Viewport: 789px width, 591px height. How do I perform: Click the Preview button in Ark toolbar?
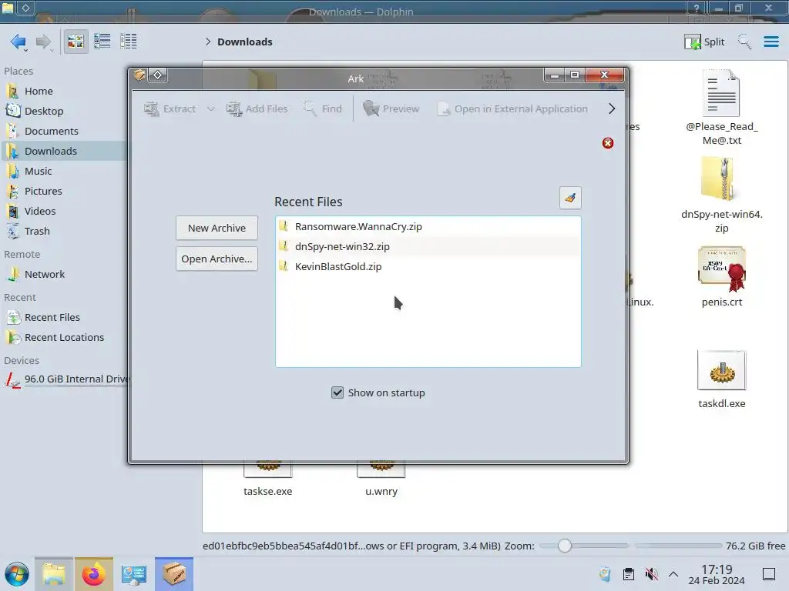click(x=391, y=109)
